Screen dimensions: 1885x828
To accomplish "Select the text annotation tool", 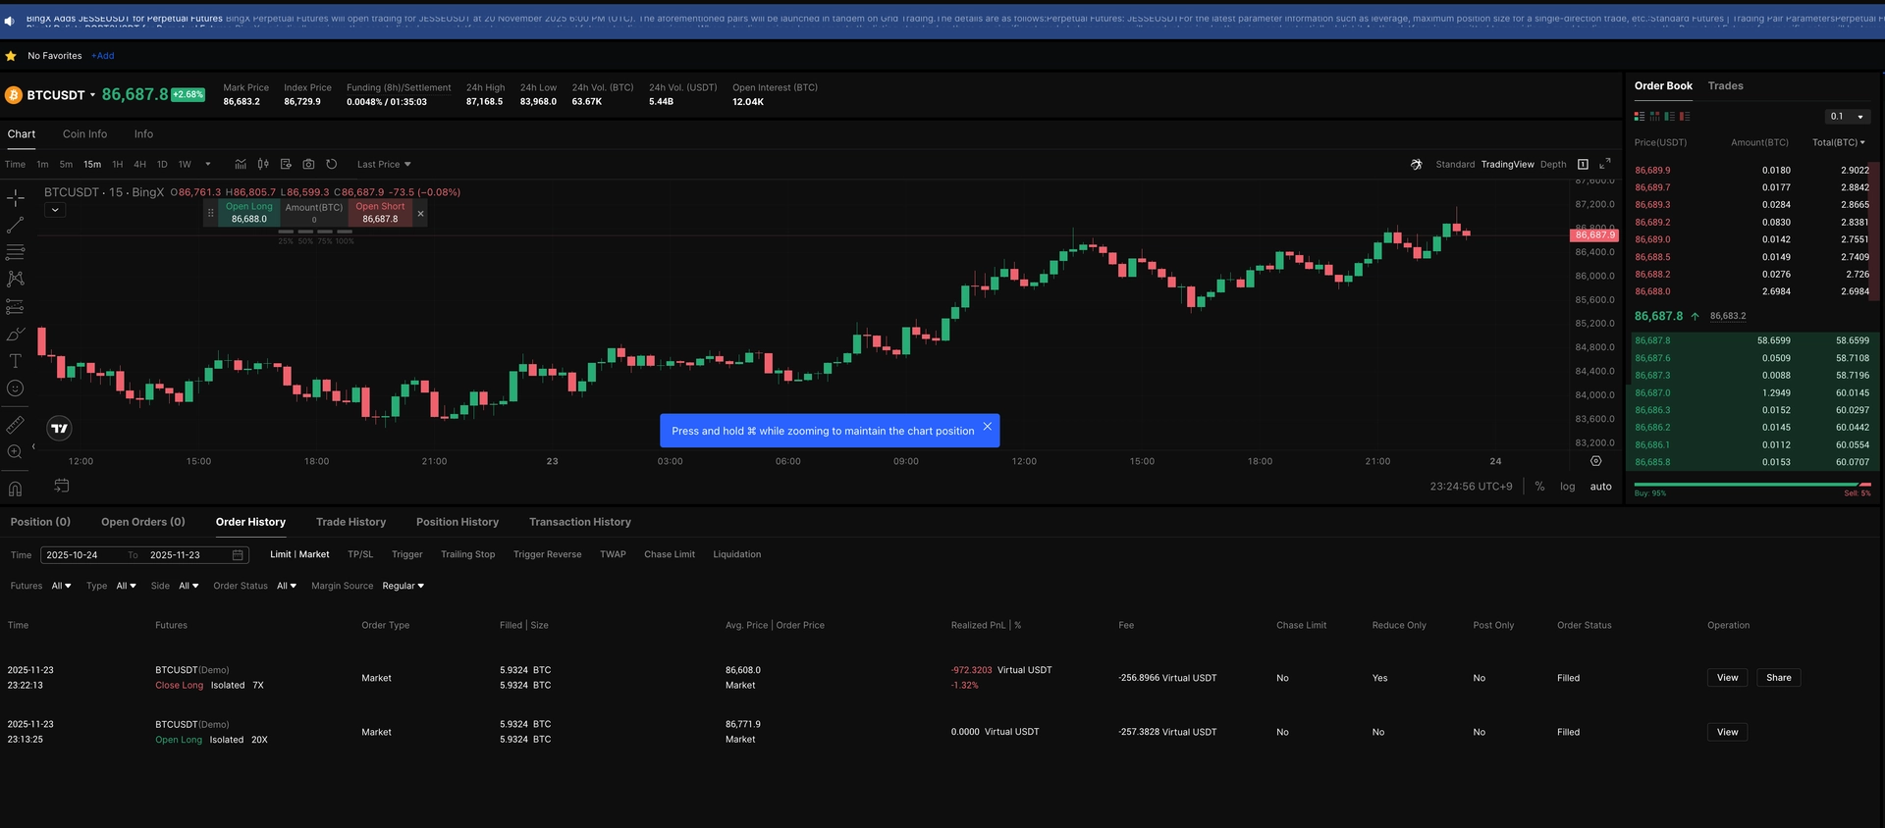I will click(x=15, y=361).
